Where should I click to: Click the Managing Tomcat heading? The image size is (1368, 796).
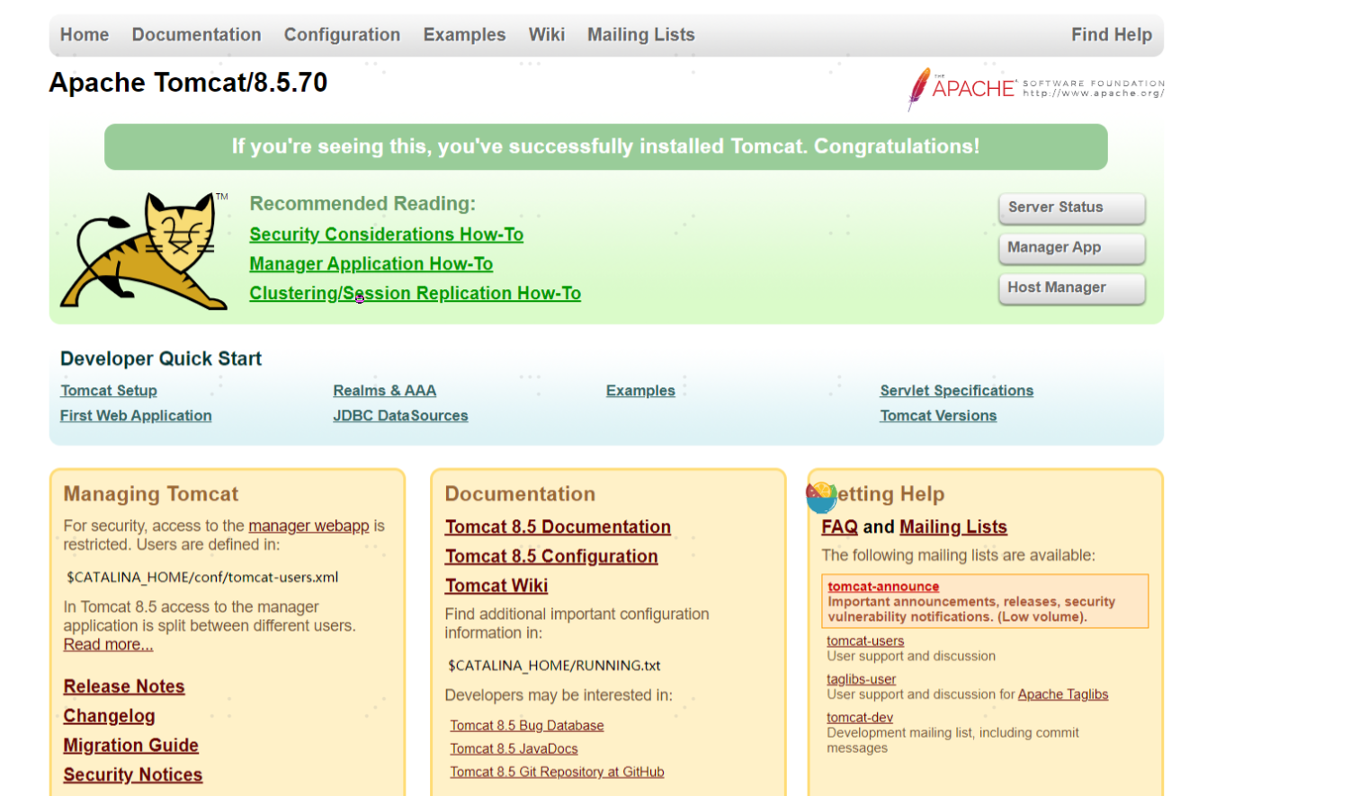[151, 494]
